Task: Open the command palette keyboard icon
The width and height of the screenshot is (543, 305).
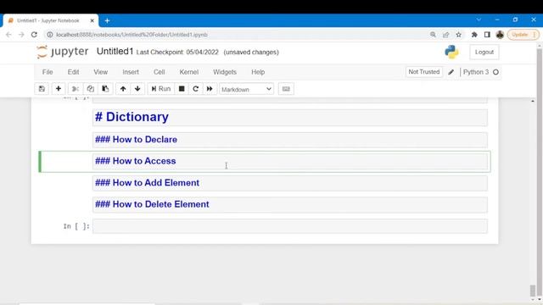Action: pos(286,89)
